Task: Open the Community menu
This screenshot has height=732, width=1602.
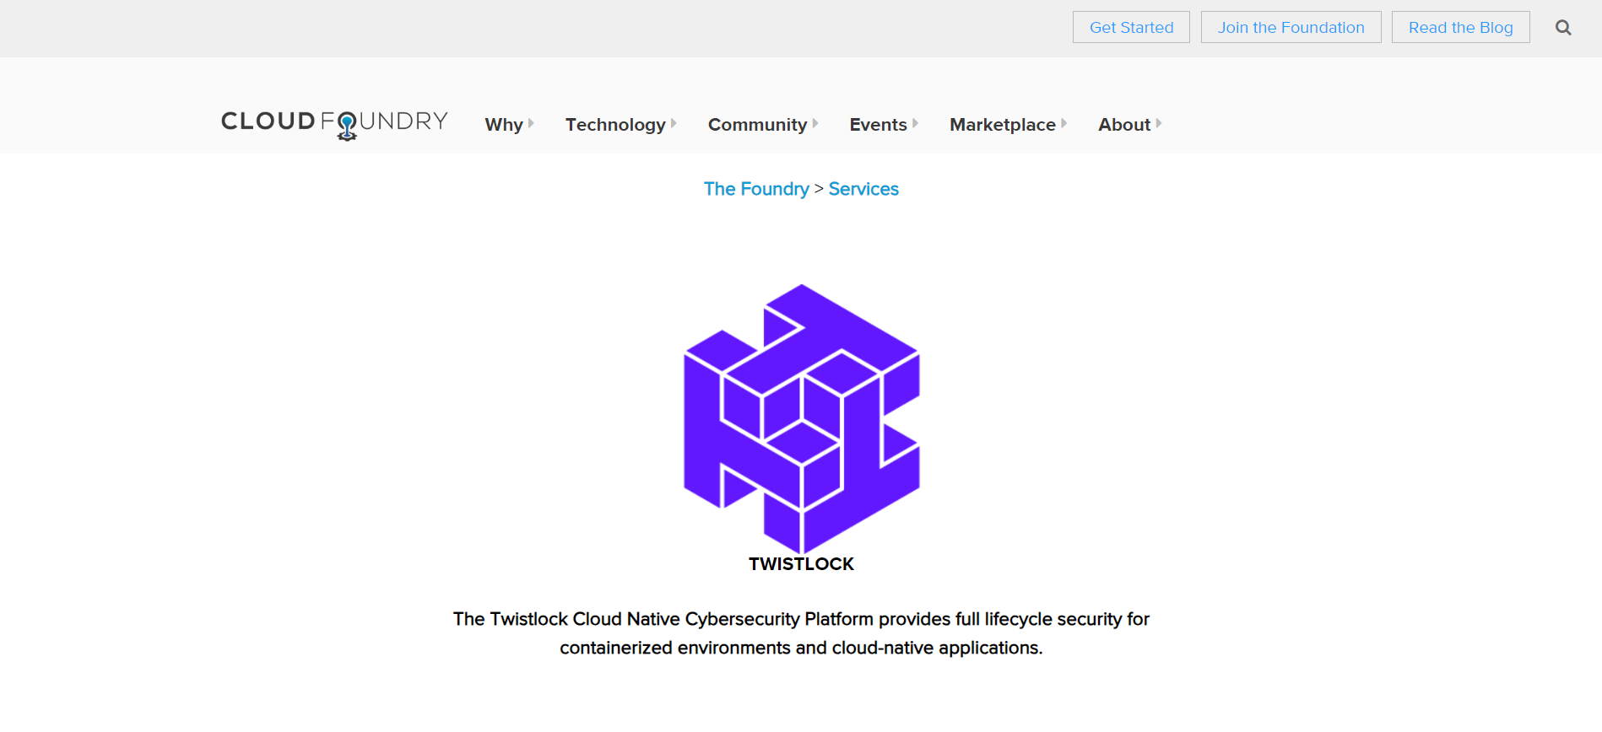Action: pos(757,125)
